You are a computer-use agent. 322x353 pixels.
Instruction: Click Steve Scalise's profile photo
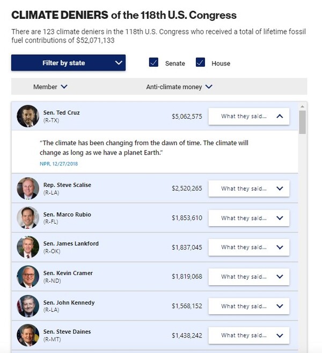pyautogui.click(x=28, y=189)
